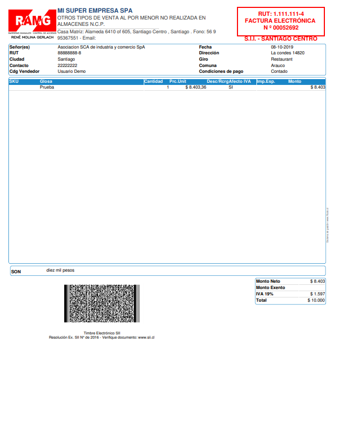Click total value '$ 10.000'
This screenshot has height=442, width=337.
tap(316, 301)
